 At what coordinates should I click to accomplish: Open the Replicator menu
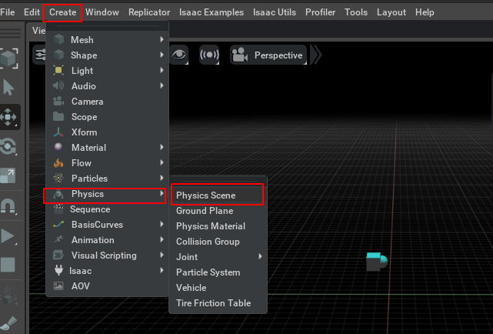click(149, 12)
